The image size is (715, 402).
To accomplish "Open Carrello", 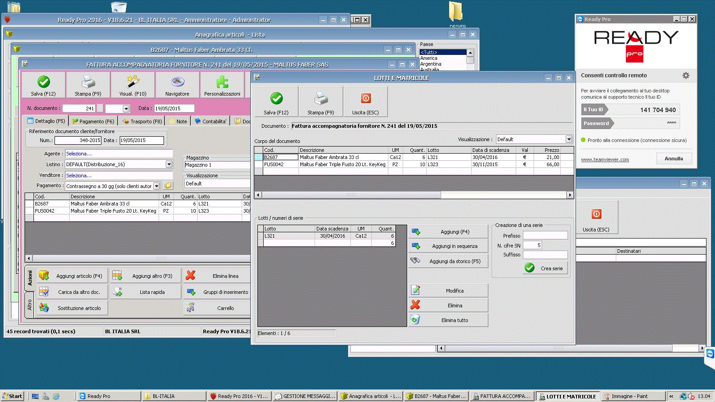I will tap(218, 308).
